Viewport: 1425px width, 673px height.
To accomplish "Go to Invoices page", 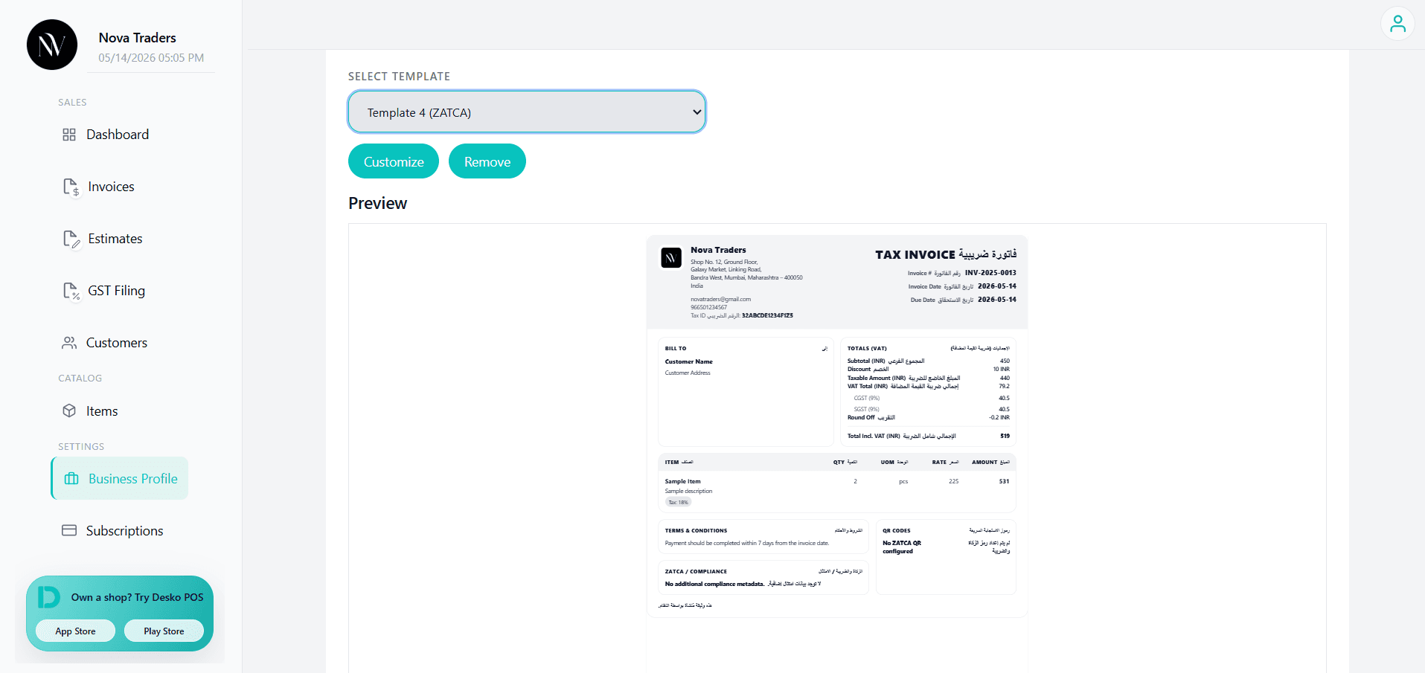I will pos(111,187).
